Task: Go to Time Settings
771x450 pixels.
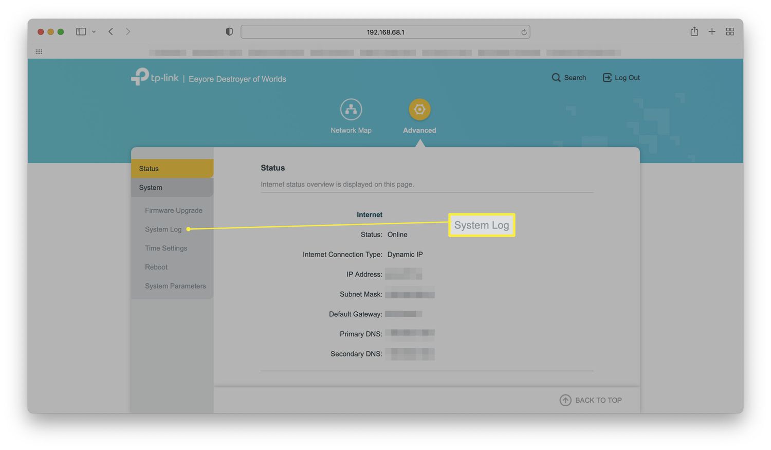Action: tap(166, 248)
